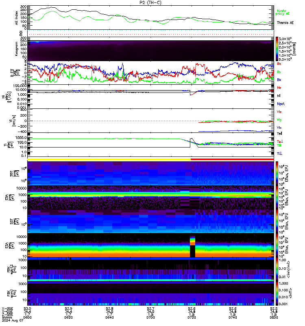Click the Keogram axis label
This screenshot has height=326, width=305.
(x=16, y=49)
